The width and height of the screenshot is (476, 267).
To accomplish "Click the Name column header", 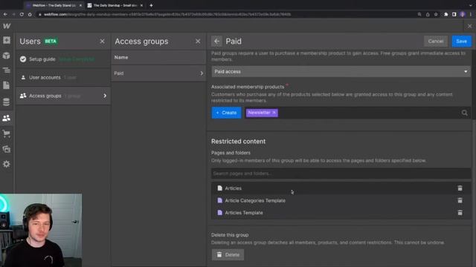I will [x=121, y=57].
